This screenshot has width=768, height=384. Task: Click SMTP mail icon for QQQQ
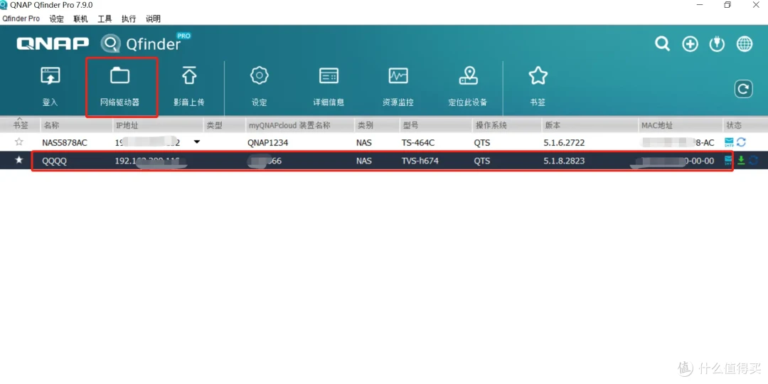point(728,161)
